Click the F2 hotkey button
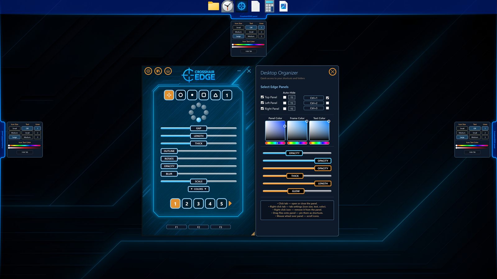This screenshot has width=497, height=279. tap(198, 227)
